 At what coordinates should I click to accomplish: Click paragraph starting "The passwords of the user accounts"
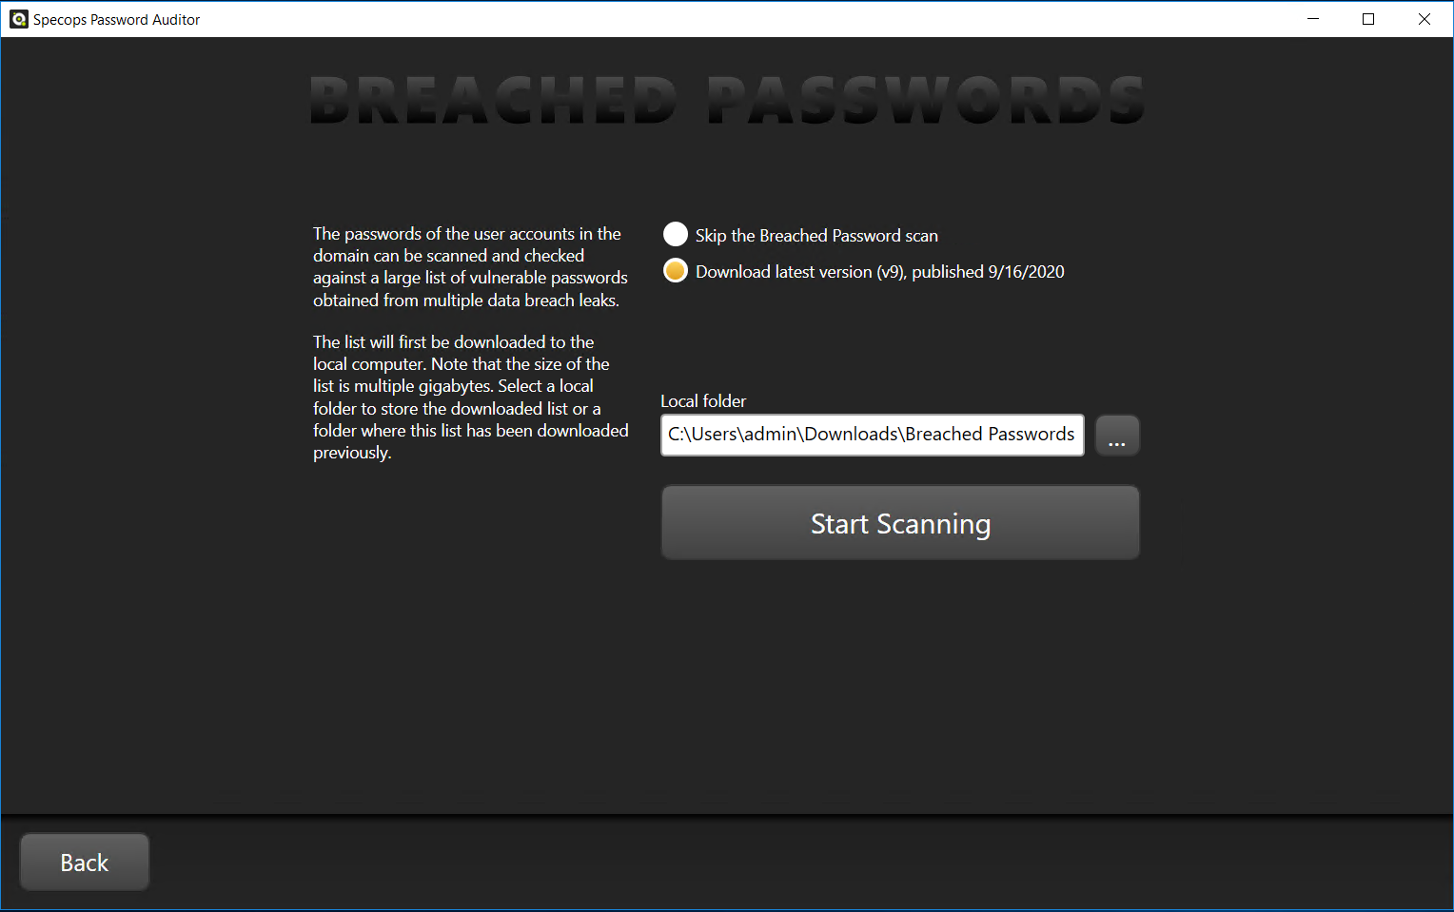coord(470,267)
